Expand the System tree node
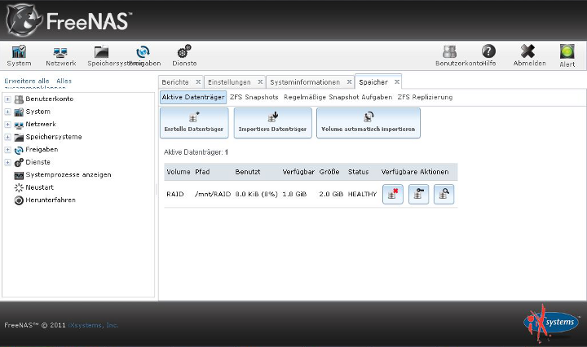587x347 pixels. [x=7, y=112]
